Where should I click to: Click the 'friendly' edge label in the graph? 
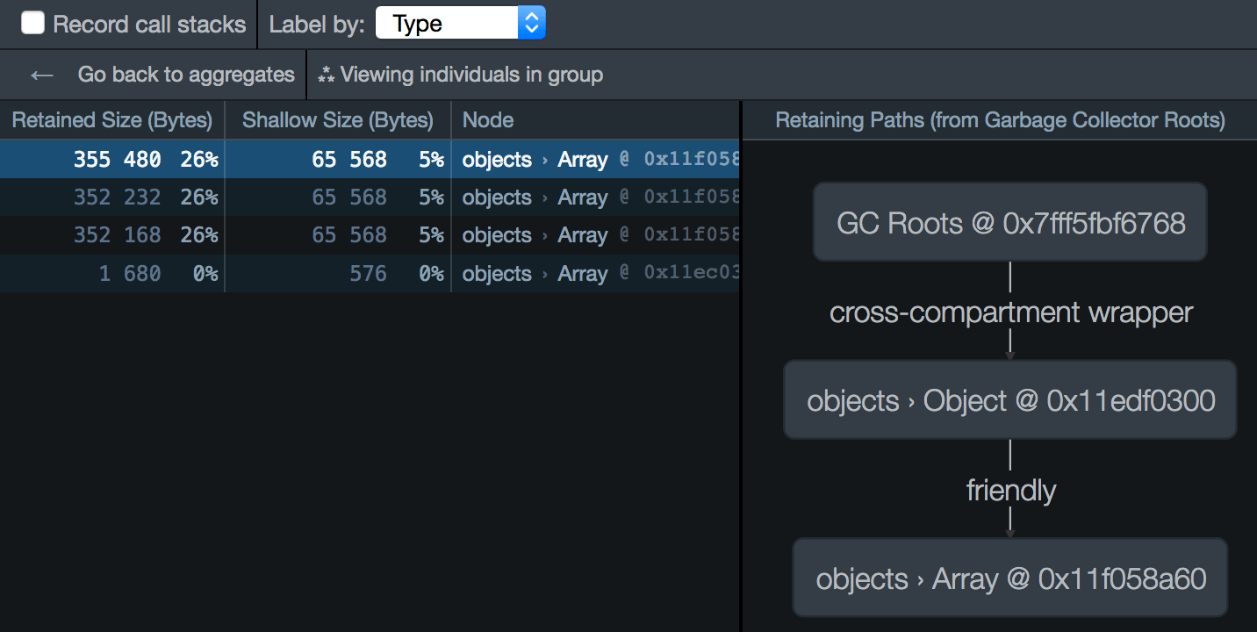(x=1010, y=490)
